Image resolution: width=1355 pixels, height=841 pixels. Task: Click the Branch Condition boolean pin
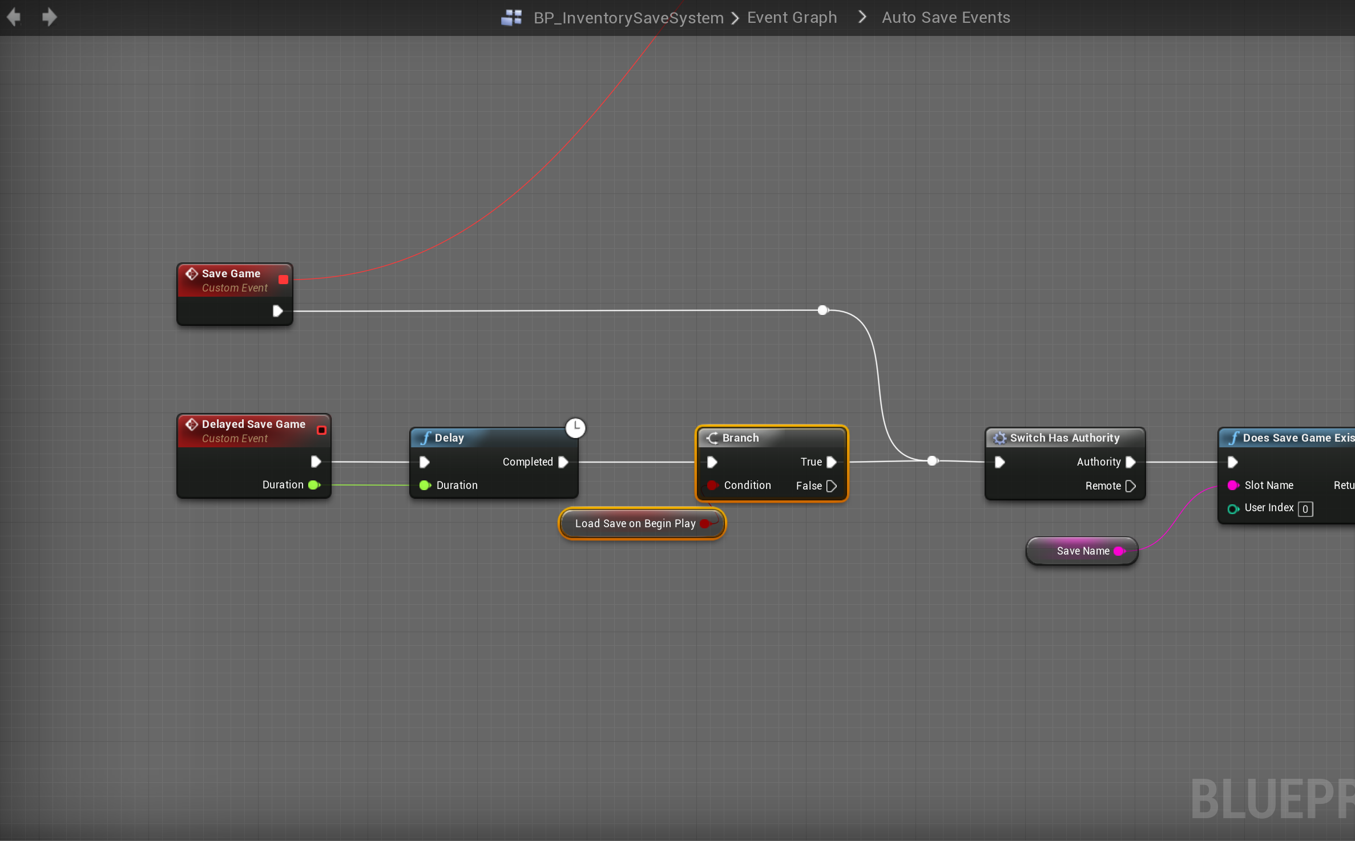(712, 486)
